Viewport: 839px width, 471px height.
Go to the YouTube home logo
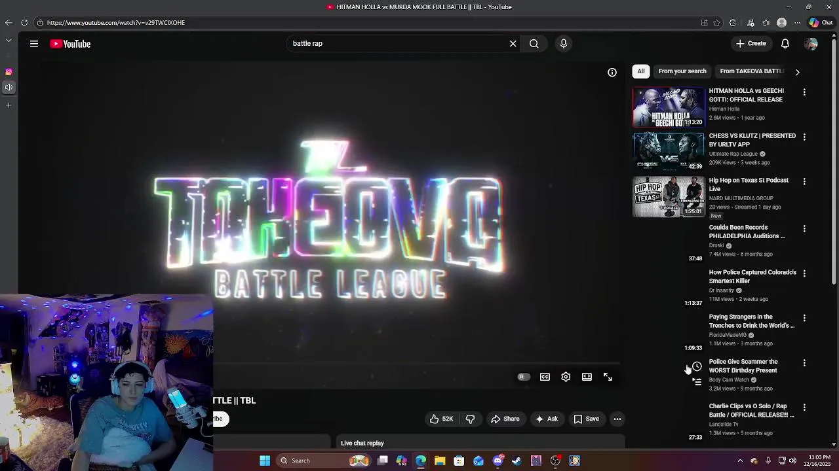70,44
